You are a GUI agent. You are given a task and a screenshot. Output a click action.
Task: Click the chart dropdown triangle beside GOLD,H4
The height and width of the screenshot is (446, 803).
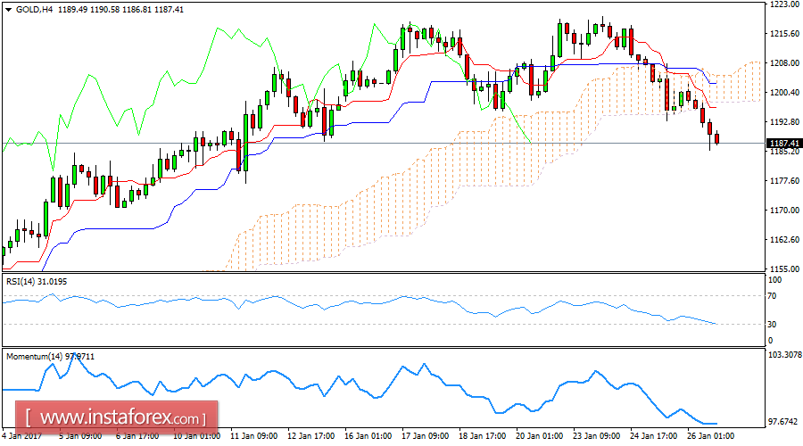click(x=8, y=10)
